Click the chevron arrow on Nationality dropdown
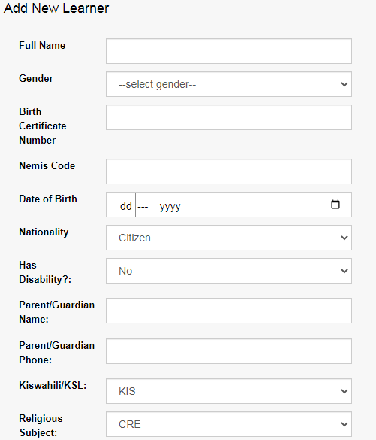The width and height of the screenshot is (376, 440). tap(344, 238)
